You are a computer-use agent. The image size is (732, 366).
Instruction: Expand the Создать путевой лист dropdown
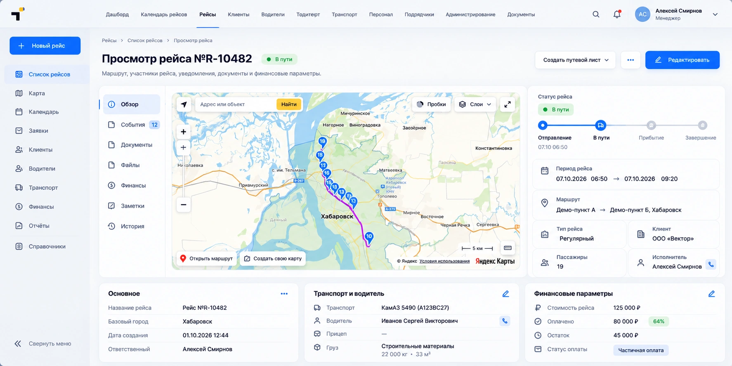575,60
